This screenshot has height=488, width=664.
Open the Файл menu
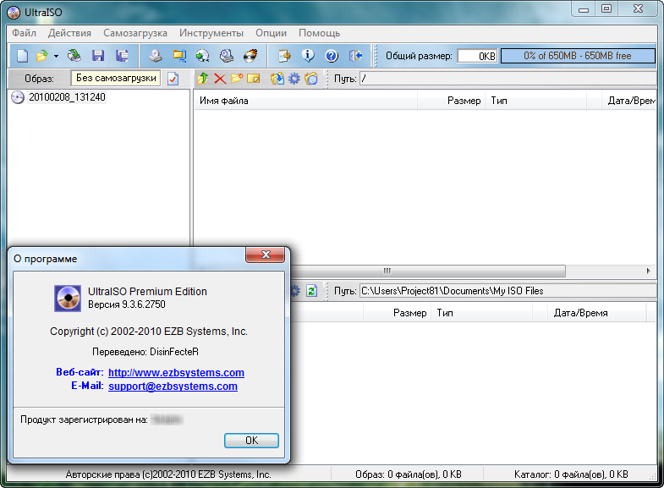point(25,33)
